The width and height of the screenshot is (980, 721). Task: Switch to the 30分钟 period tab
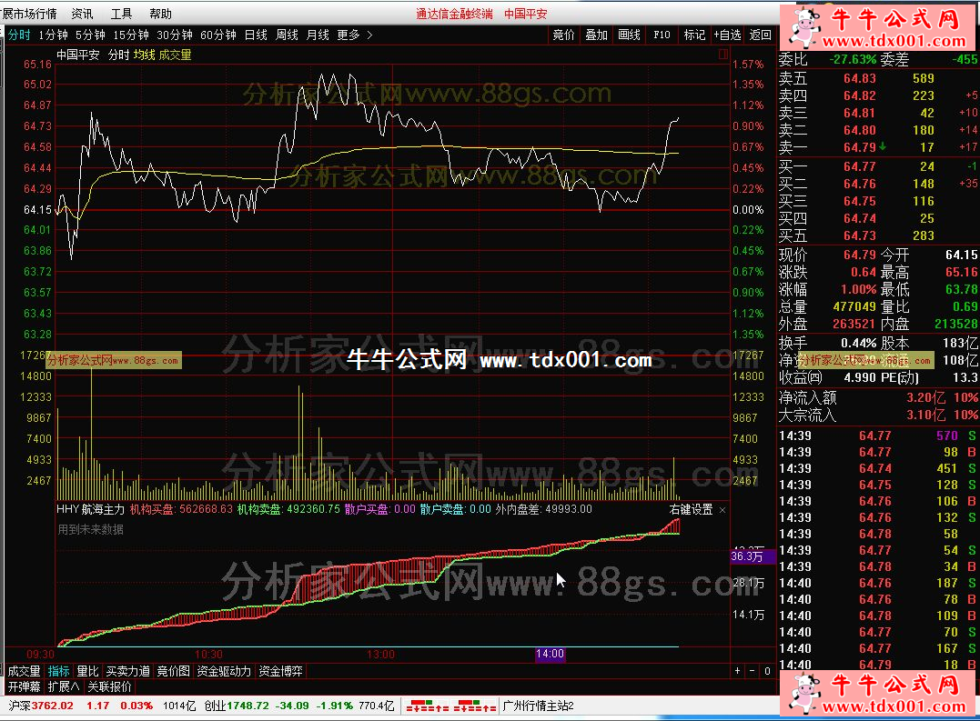tap(175, 35)
